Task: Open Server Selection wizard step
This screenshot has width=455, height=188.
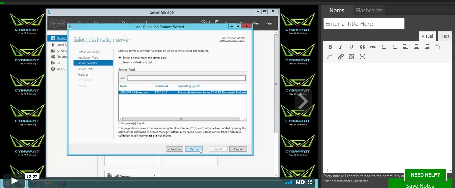Action: tap(93, 63)
